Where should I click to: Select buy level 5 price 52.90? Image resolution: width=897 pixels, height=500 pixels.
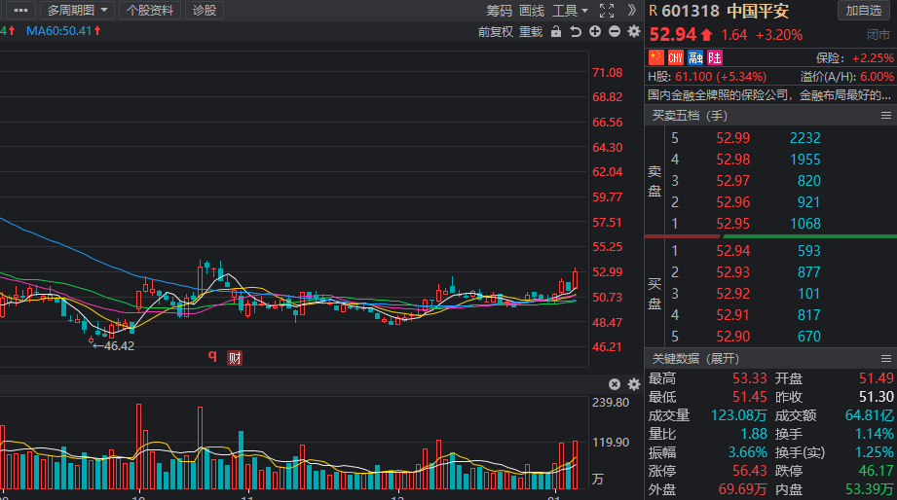click(732, 336)
